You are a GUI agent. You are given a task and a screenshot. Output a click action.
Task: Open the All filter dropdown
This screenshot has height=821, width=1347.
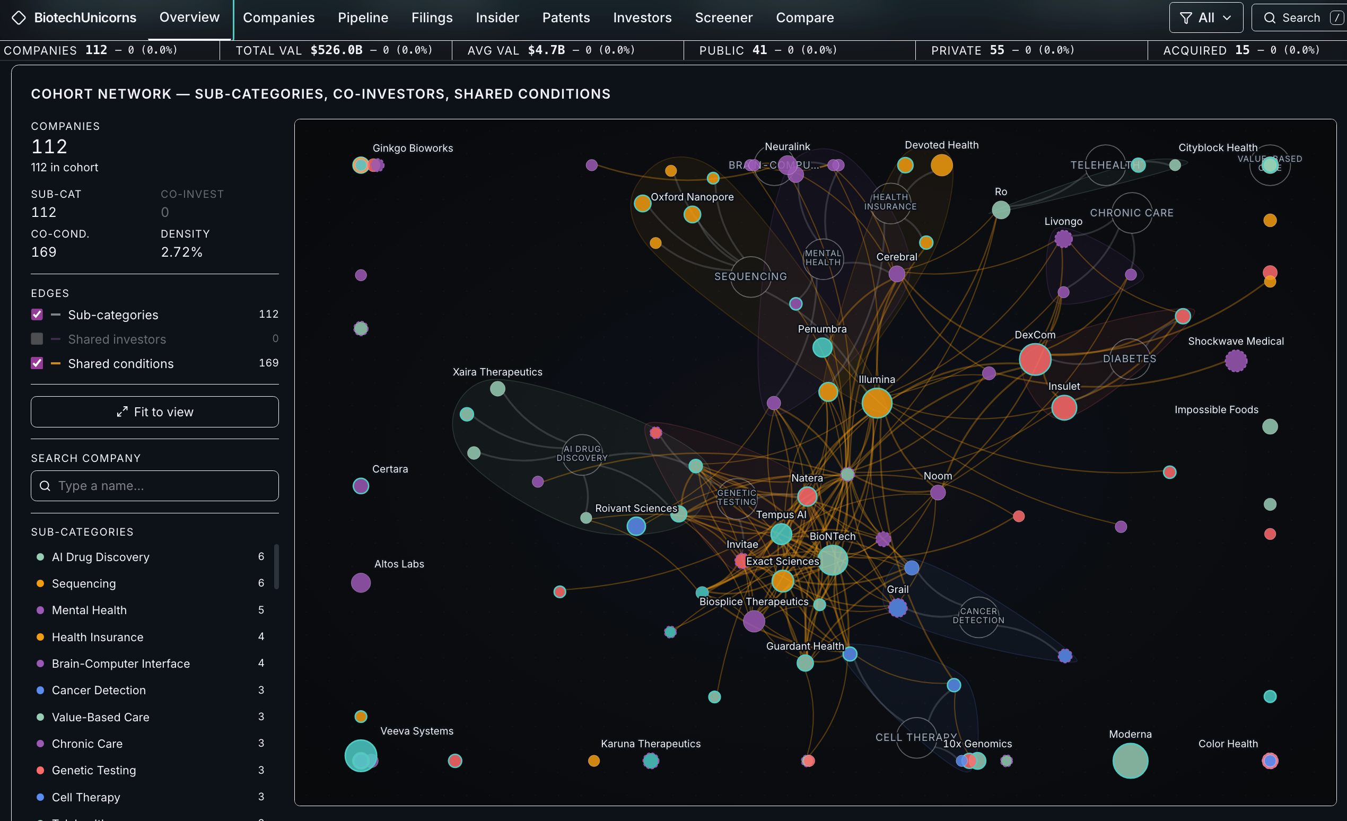click(1206, 18)
